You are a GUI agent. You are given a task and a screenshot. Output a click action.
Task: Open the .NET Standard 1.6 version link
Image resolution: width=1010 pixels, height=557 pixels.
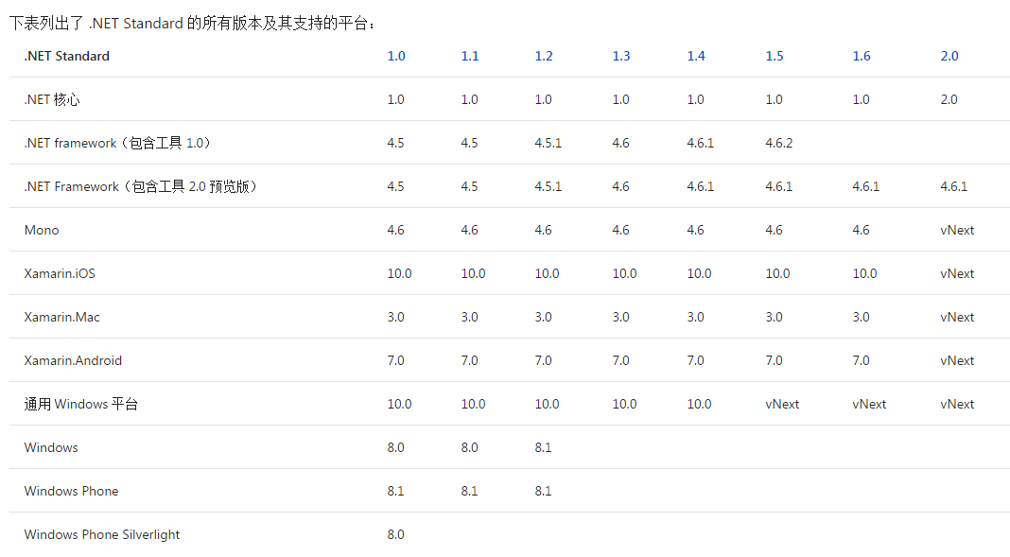[x=862, y=56]
